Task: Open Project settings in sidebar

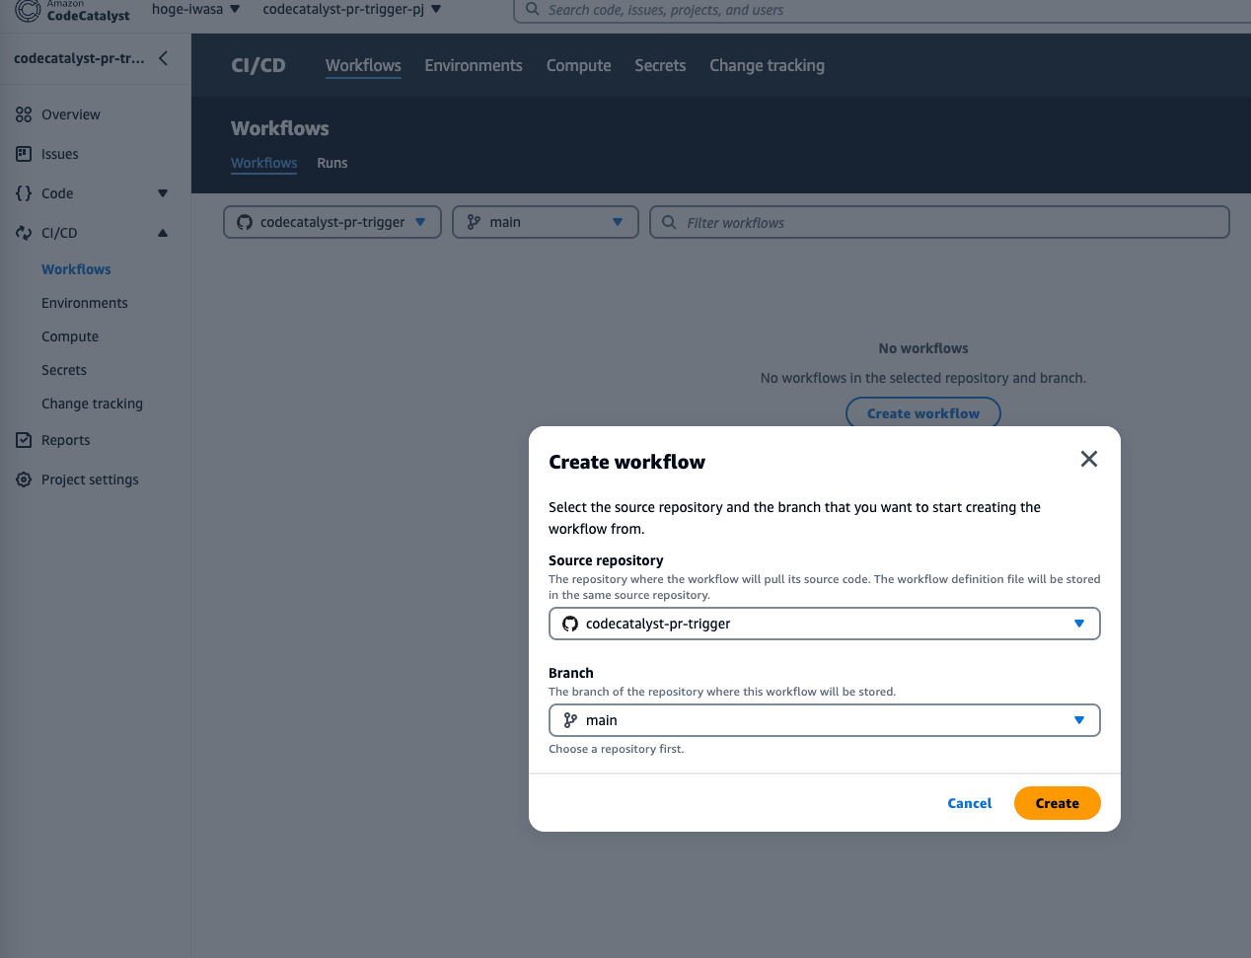Action: (90, 479)
